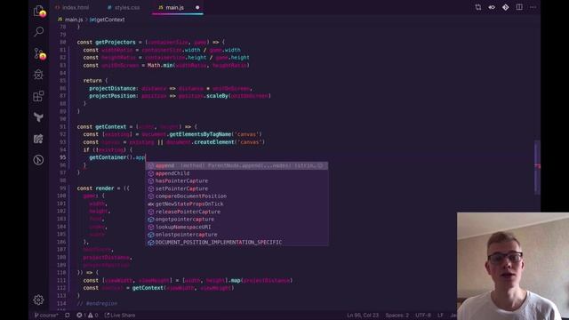The height and width of the screenshot is (320, 569).
Task: Click the git diamond icon in editor toolbar
Action: click(x=506, y=7)
